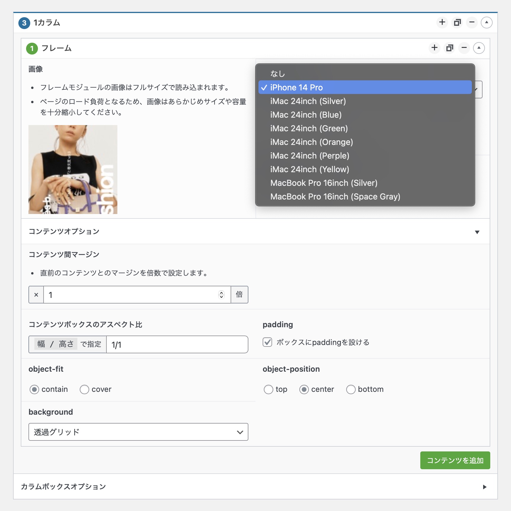Screen dimensions: 511x511
Task: Clear the margin value with the × button
Action: pos(36,295)
